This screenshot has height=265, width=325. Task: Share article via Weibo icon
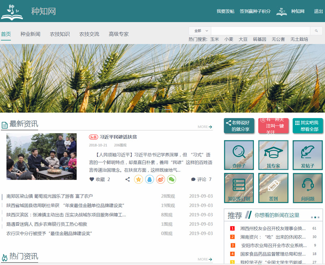tap(161, 179)
